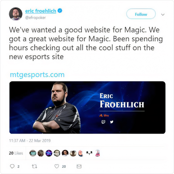174x174 pixels.
Task: Like the tweet with the heart icon
Action: (x=57, y=166)
